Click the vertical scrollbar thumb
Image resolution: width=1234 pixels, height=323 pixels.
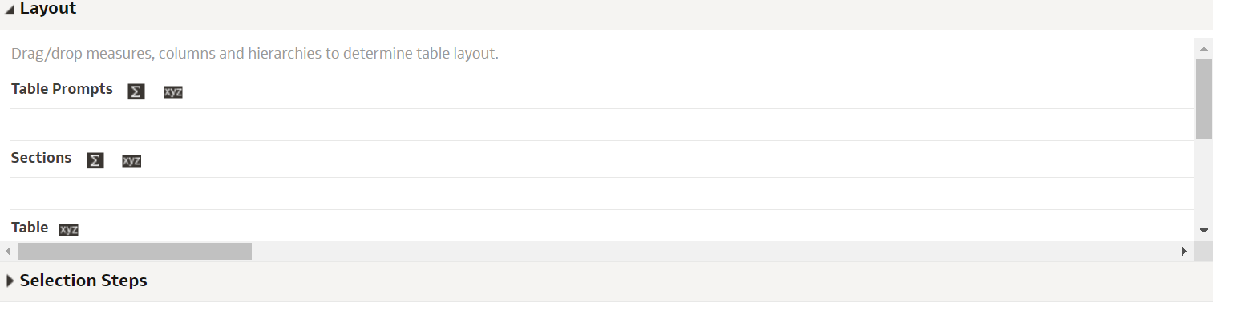tap(1204, 98)
